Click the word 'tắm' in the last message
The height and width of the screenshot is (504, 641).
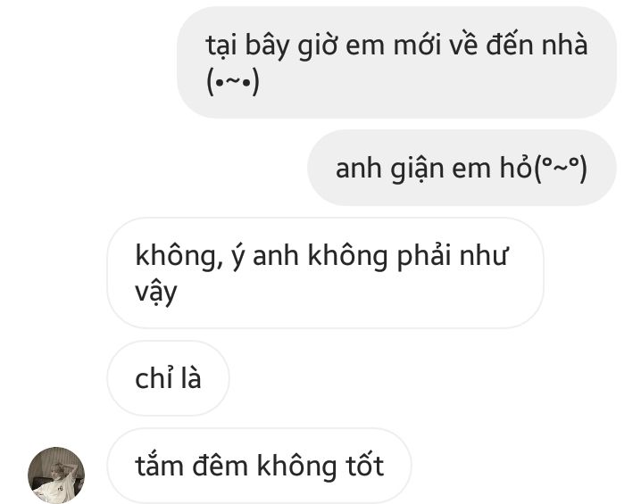(x=159, y=466)
